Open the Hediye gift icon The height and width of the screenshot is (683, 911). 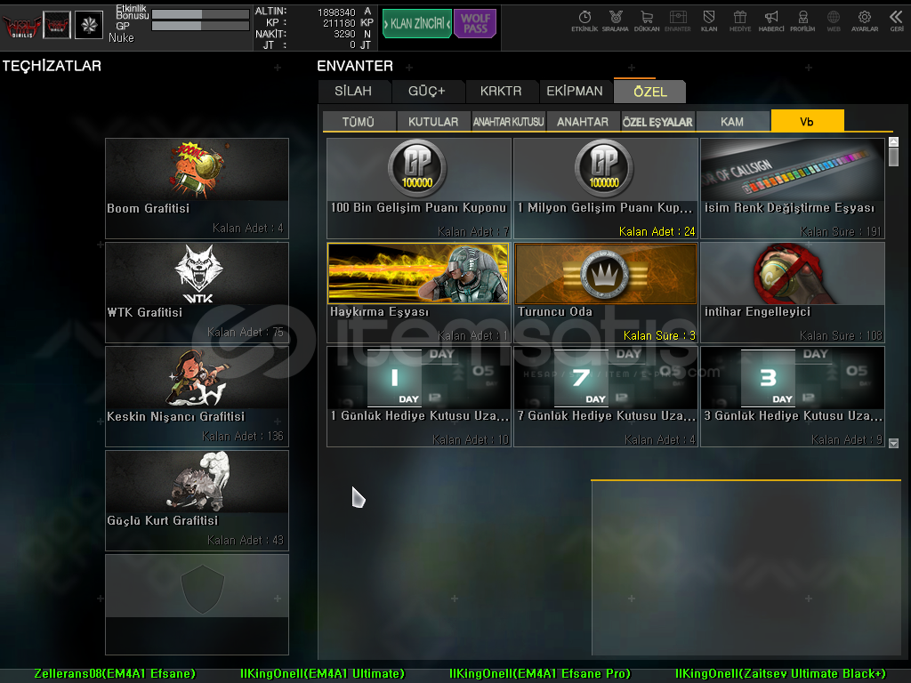(x=740, y=21)
